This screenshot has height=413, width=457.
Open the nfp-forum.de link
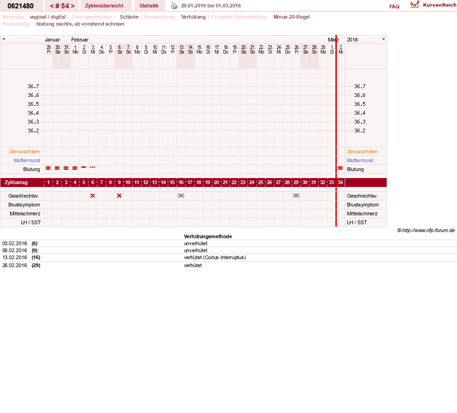[428, 230]
